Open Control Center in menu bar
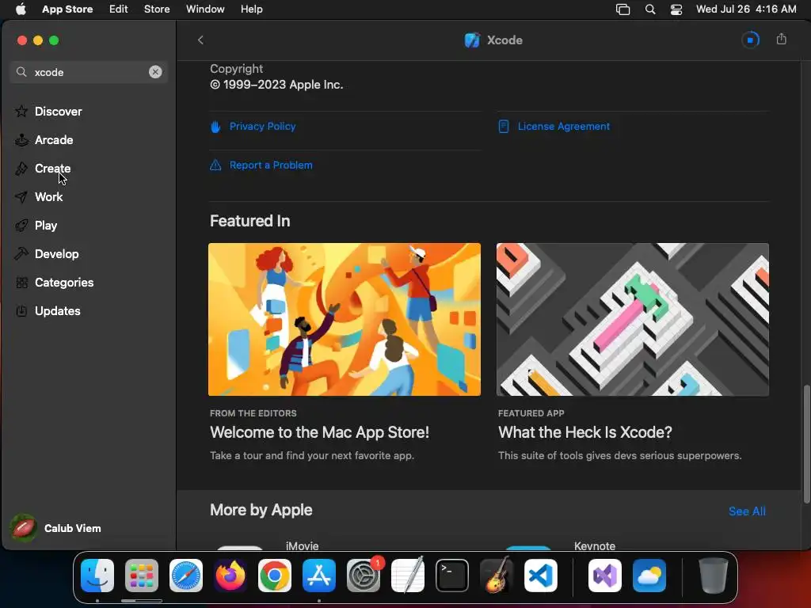 click(x=676, y=9)
